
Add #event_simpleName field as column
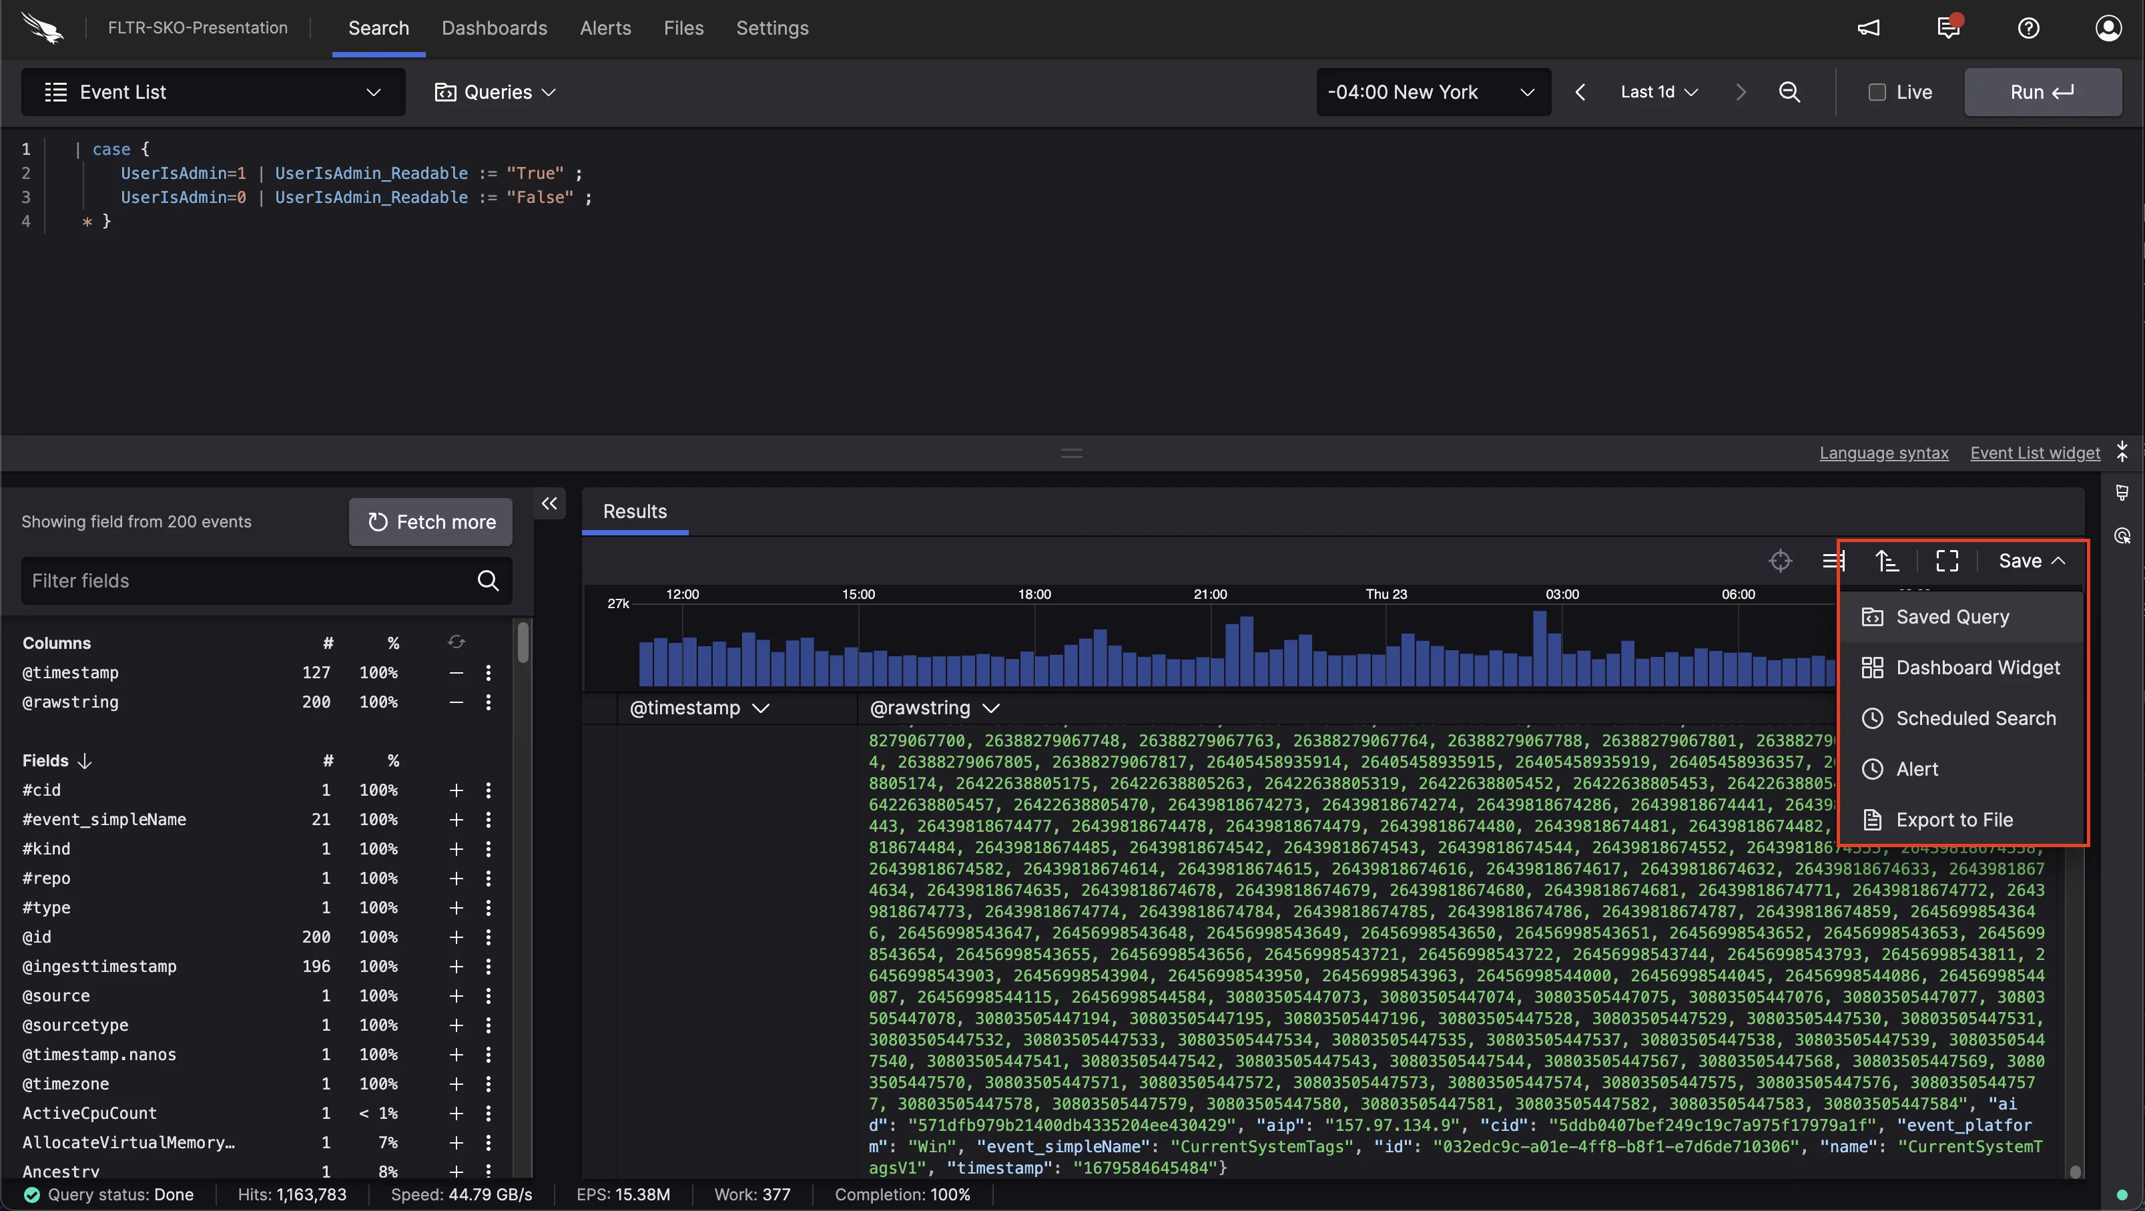(456, 820)
